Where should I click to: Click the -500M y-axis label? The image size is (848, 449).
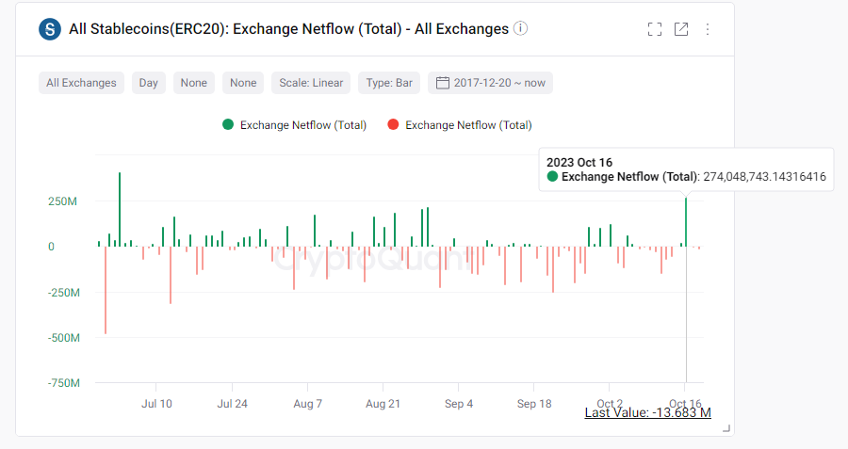coord(64,338)
